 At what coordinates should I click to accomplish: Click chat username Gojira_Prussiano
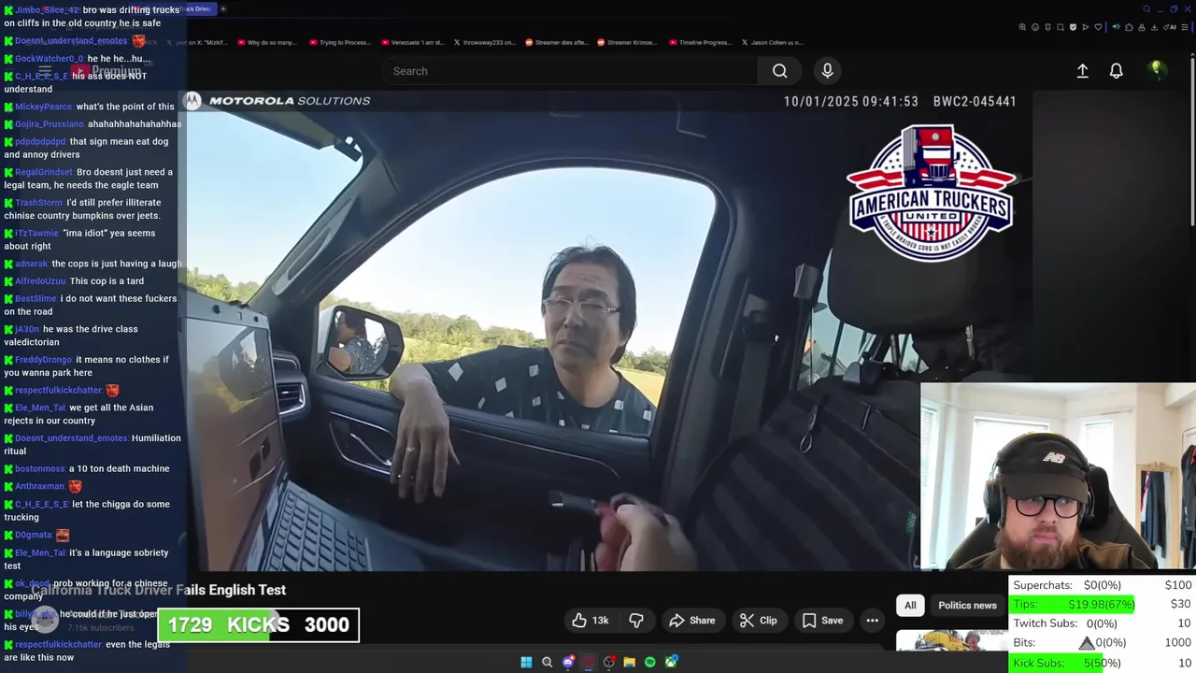tap(50, 124)
